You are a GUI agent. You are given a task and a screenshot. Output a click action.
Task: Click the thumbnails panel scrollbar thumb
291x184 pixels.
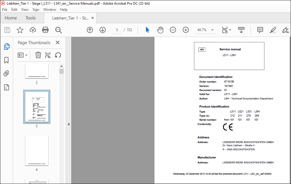click(61, 72)
